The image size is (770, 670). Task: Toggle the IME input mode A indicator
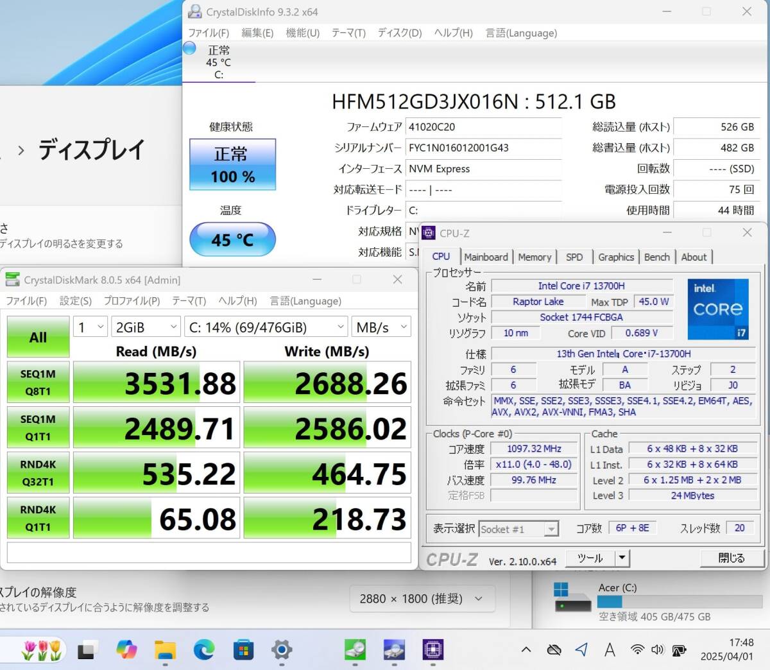tap(610, 650)
